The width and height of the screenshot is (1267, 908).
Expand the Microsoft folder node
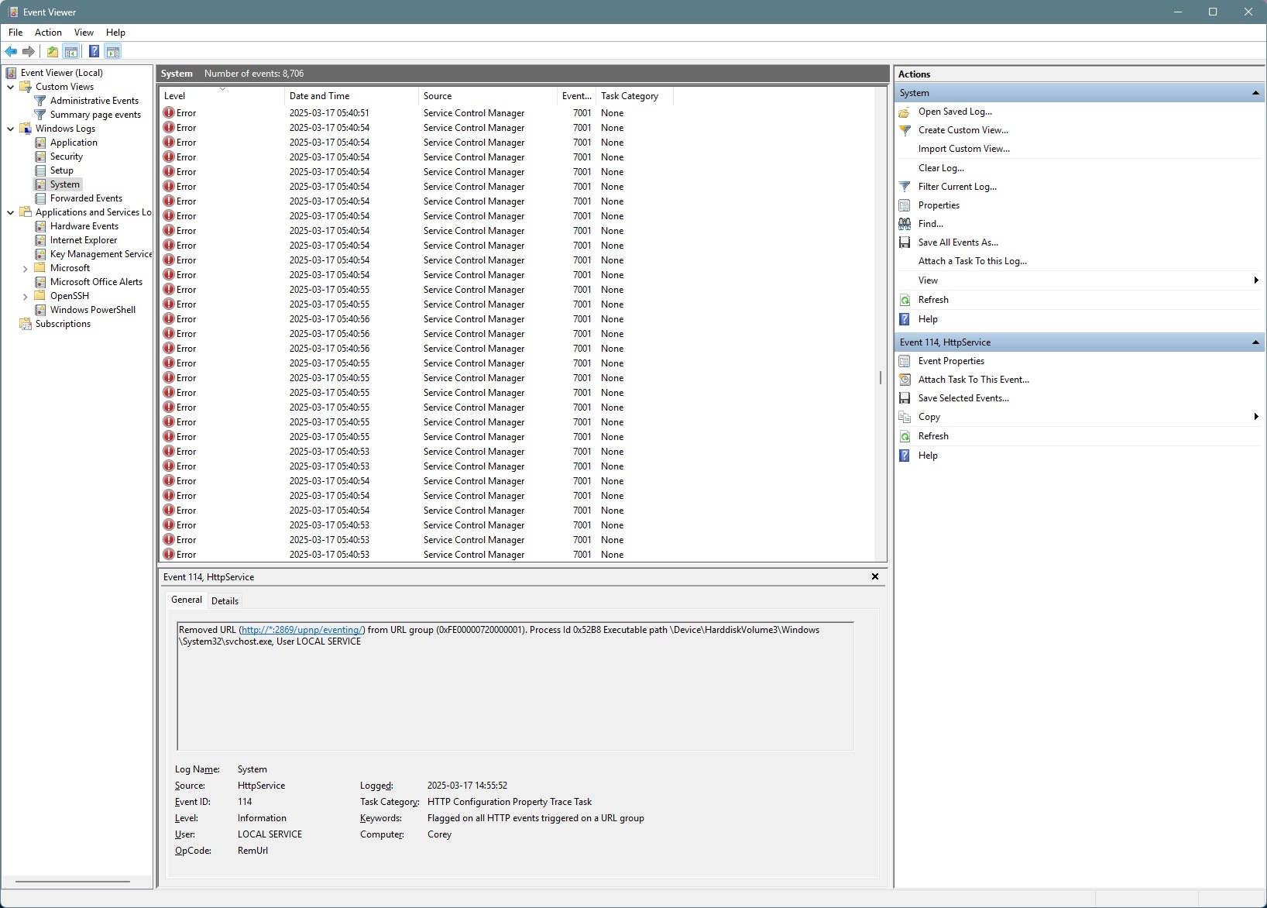[x=25, y=269]
